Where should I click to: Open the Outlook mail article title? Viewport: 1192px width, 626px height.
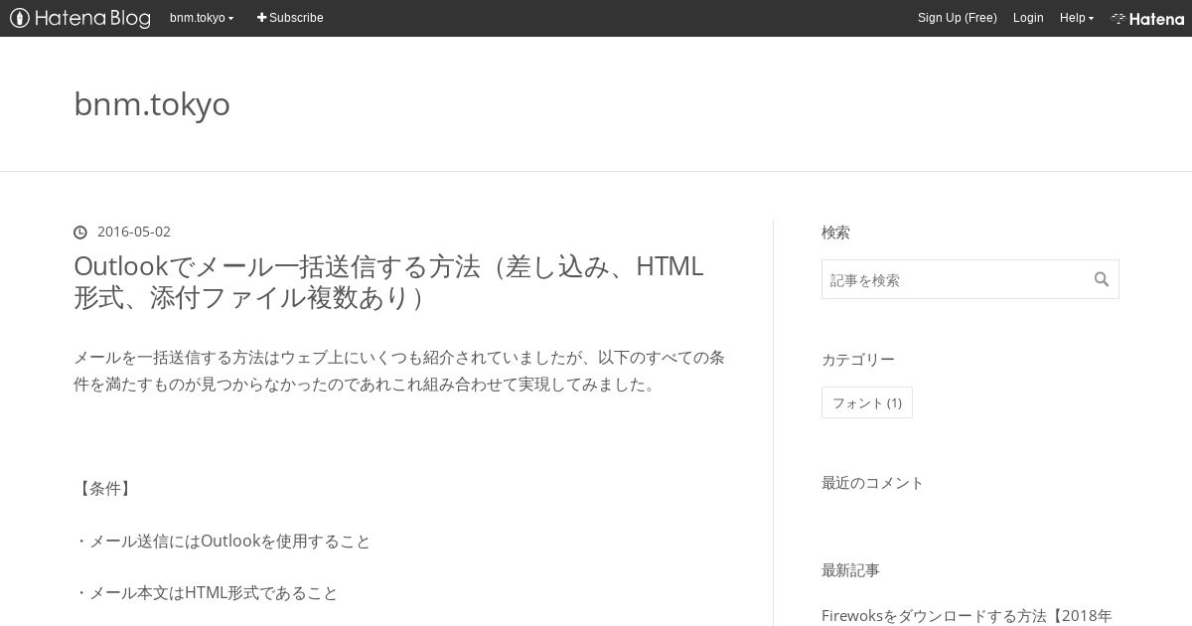pyautogui.click(x=388, y=282)
